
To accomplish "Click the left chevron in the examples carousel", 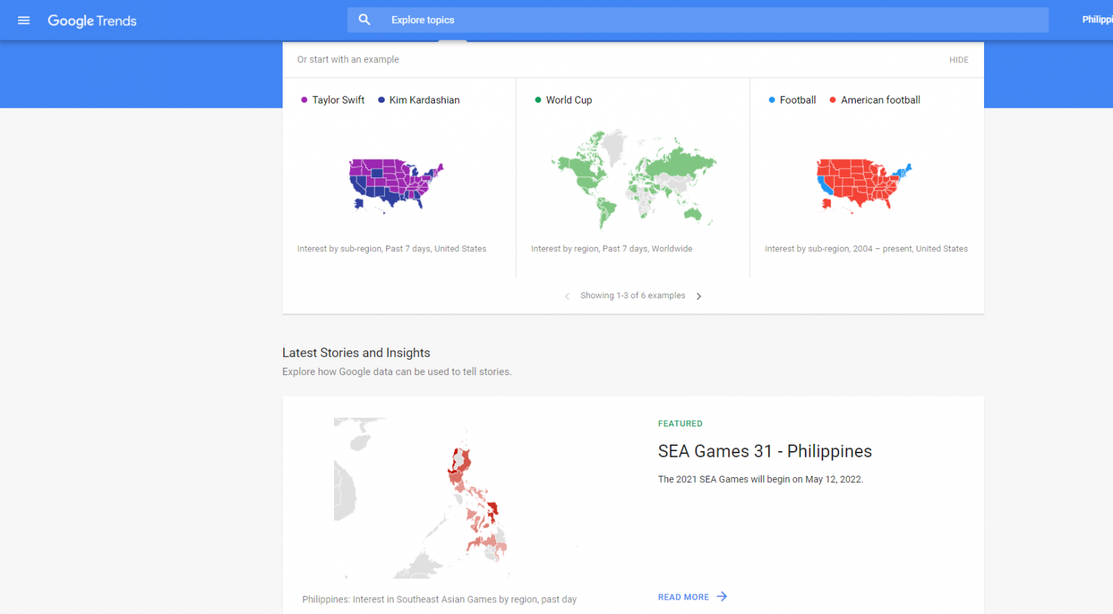I will click(567, 295).
